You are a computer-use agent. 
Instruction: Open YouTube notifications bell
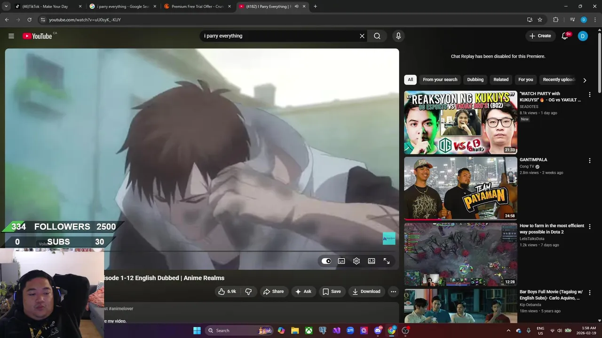tap(565, 36)
